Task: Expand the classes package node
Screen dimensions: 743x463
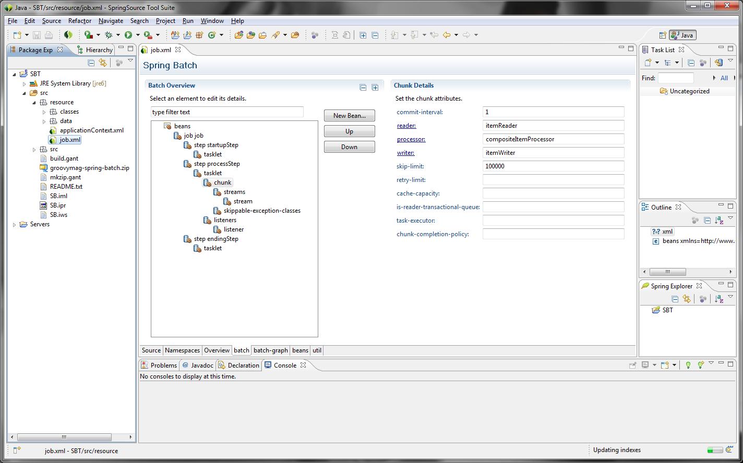Action: (44, 112)
